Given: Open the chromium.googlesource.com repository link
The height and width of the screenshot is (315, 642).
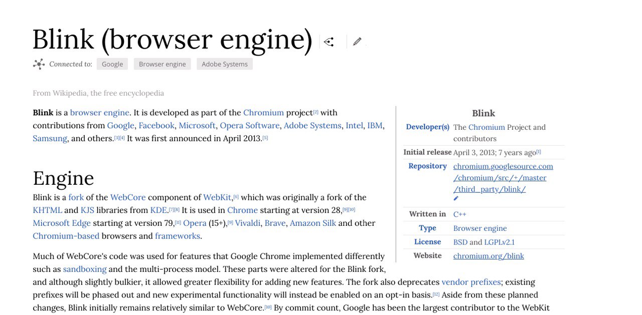Looking at the screenshot, I should click(503, 178).
